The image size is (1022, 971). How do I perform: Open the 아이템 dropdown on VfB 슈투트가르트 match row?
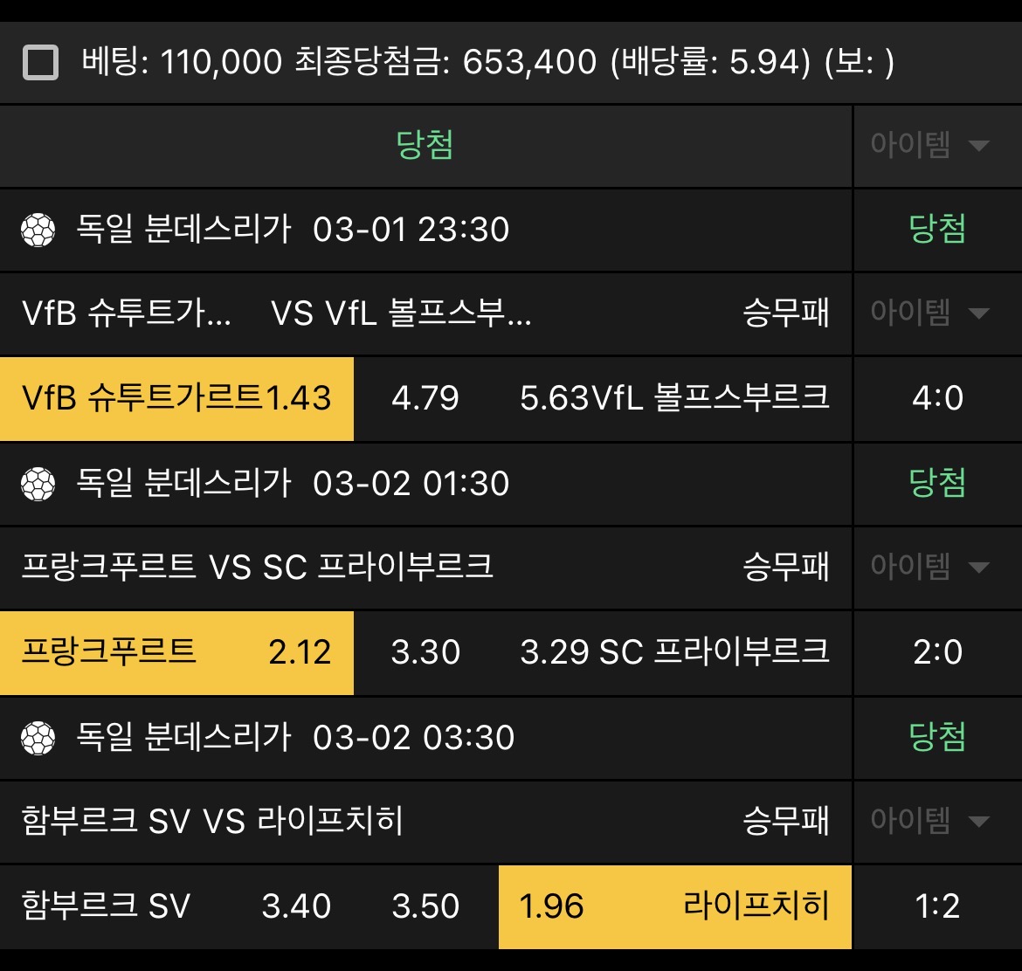click(x=935, y=313)
